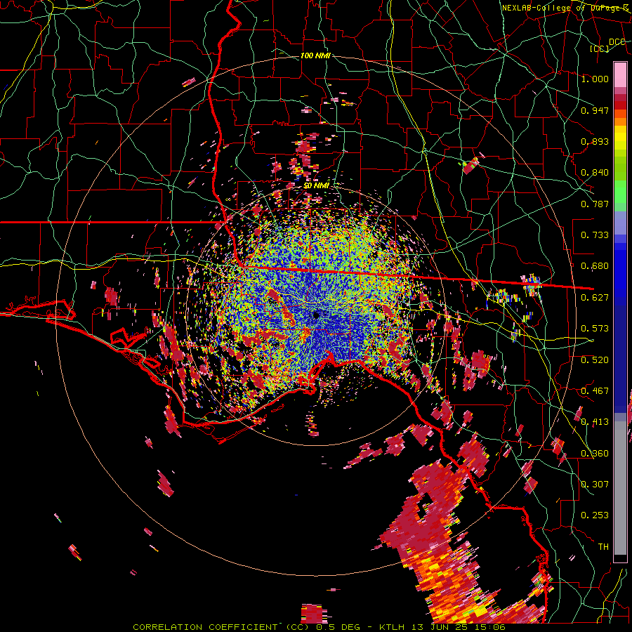This screenshot has width=632, height=632.
Task: Click the KTLH radar site center dot
Action: click(x=316, y=315)
